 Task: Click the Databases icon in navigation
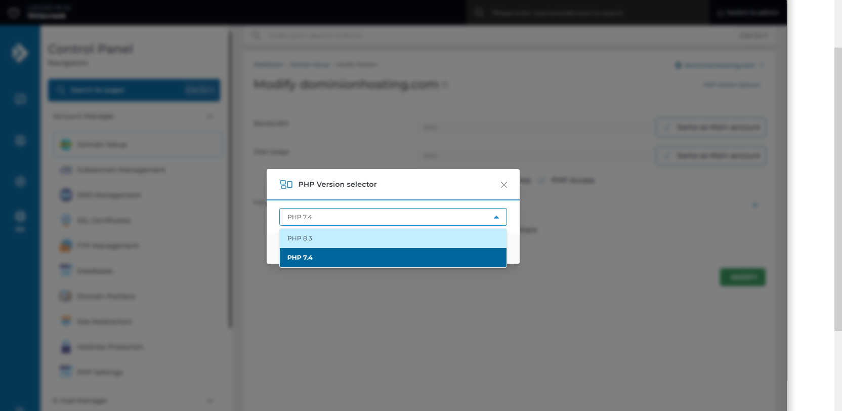pos(66,271)
